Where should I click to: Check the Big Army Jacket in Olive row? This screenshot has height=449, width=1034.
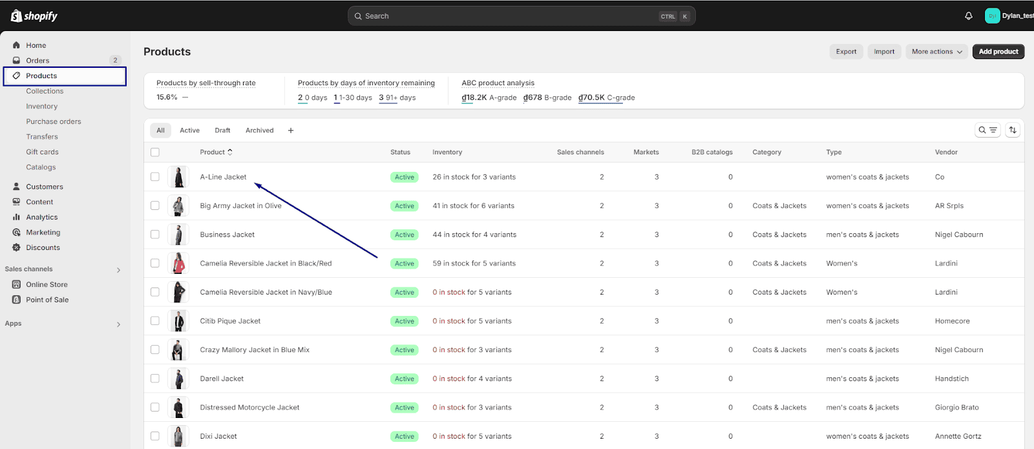tap(155, 205)
